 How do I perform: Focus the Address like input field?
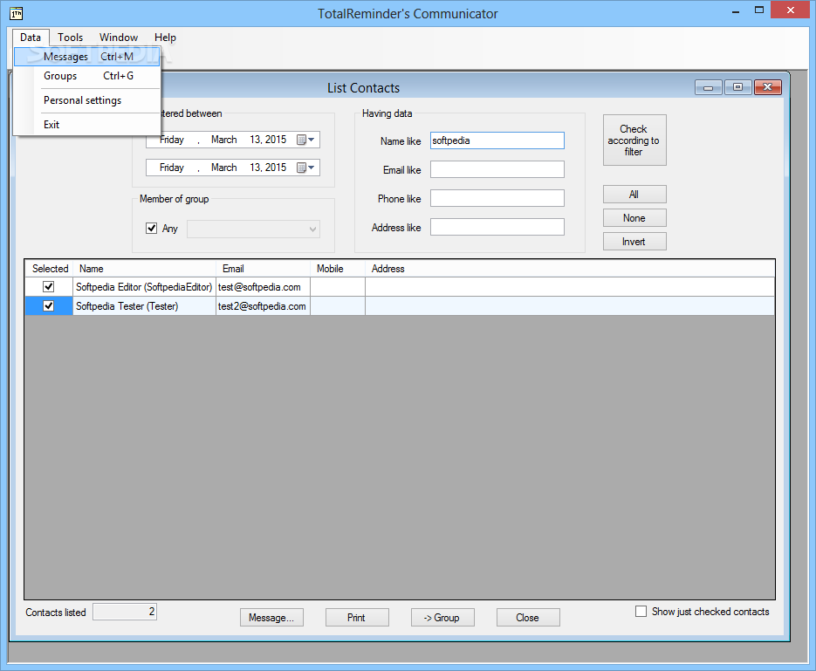click(497, 227)
